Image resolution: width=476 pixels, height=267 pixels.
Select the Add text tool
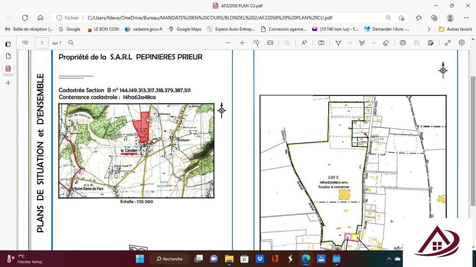(321, 43)
